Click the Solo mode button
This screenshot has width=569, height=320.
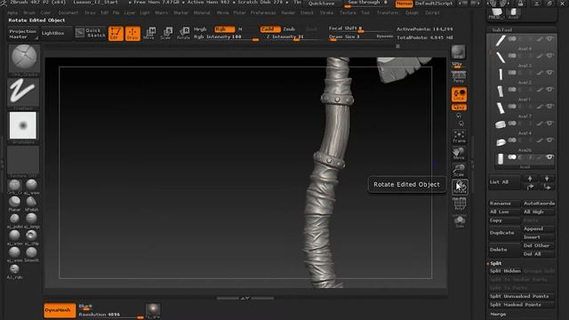pyautogui.click(x=459, y=221)
